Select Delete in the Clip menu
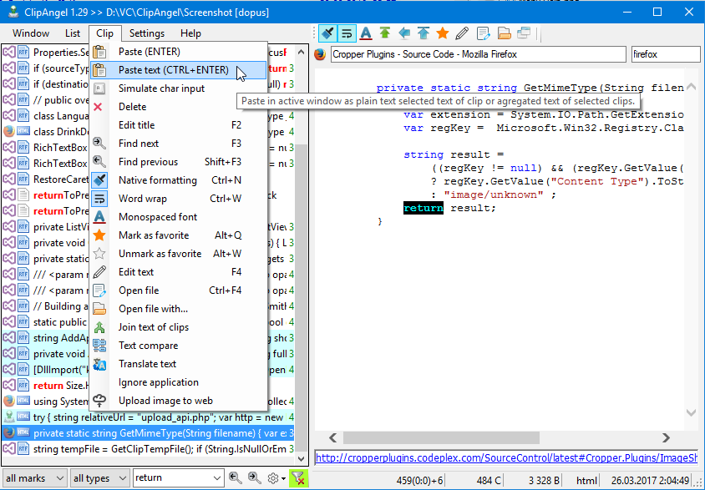The image size is (705, 490). (179, 107)
